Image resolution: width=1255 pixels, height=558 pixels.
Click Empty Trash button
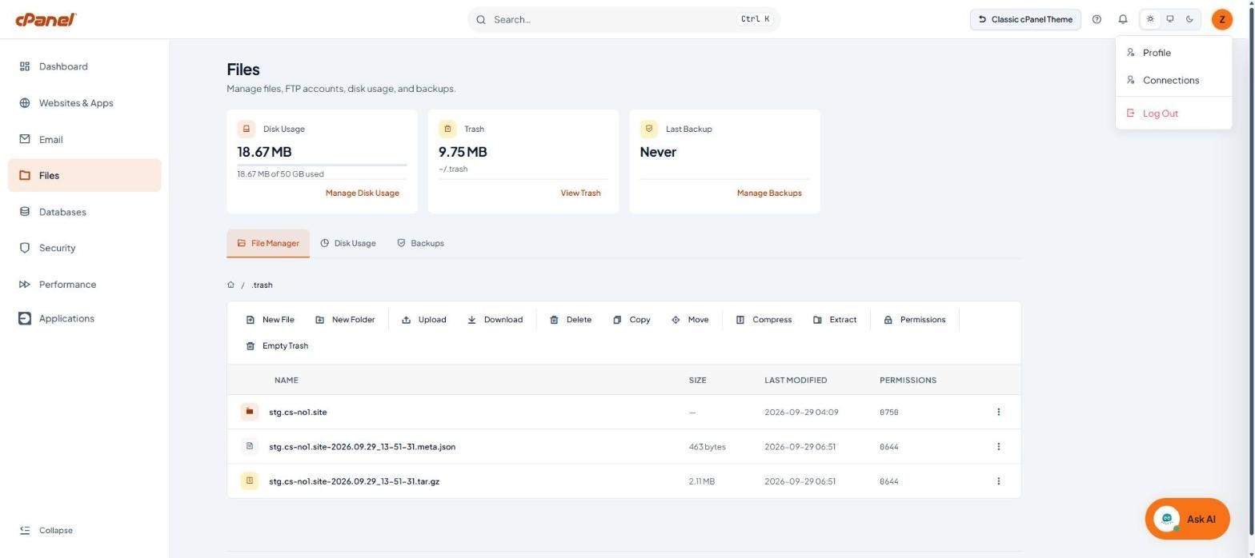[277, 346]
